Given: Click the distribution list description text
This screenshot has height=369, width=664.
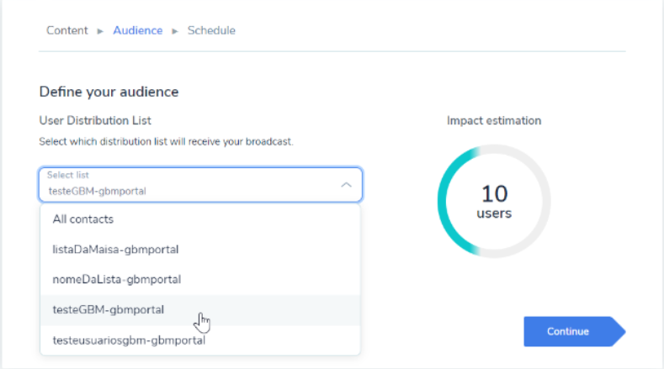Looking at the screenshot, I should tap(166, 142).
